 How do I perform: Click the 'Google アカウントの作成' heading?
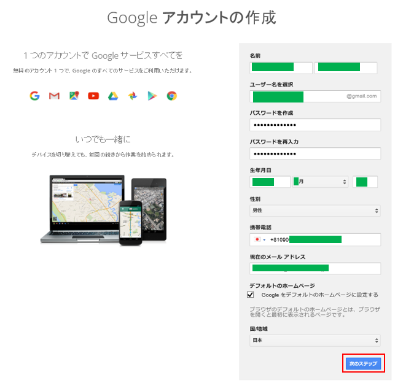(192, 18)
